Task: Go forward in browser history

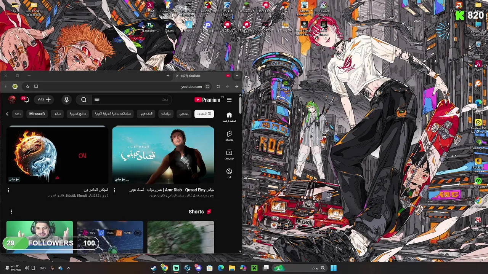Action: (x=236, y=86)
